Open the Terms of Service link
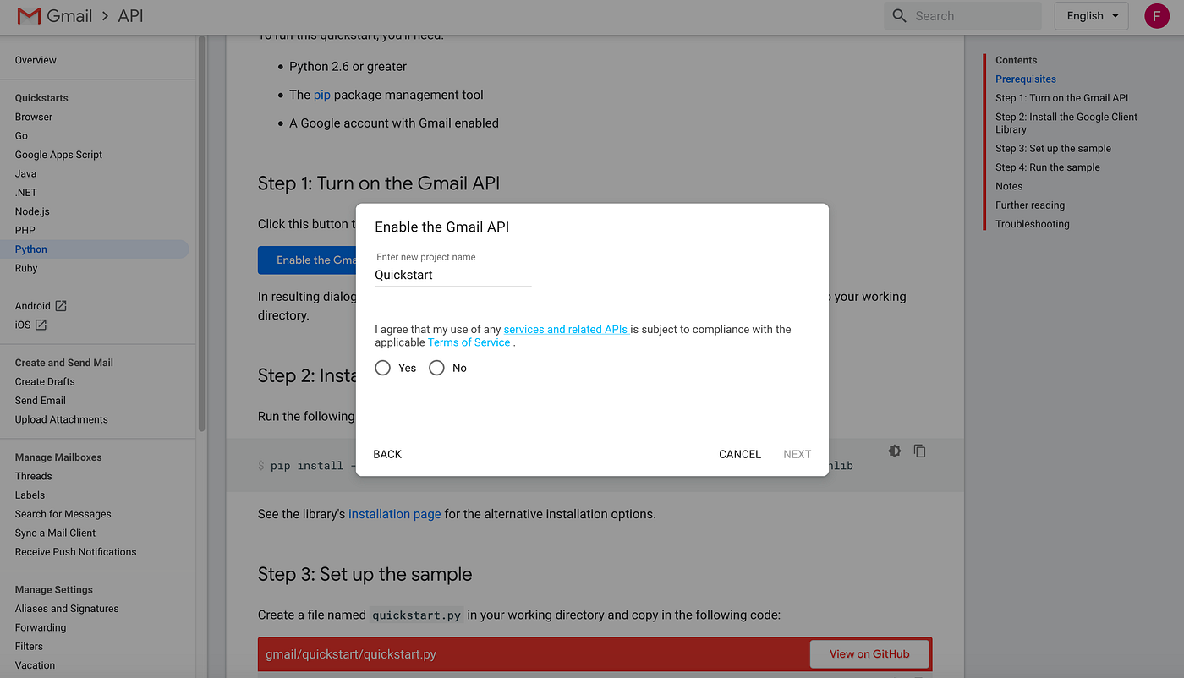 click(469, 342)
